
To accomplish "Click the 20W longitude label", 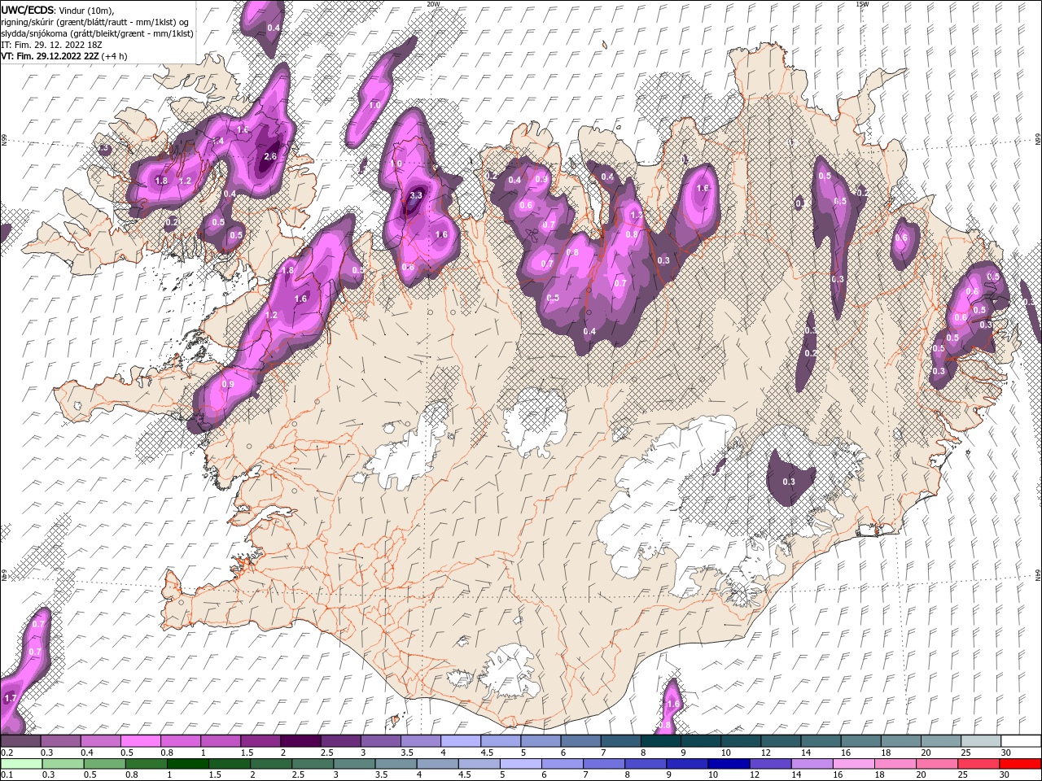I will [433, 4].
